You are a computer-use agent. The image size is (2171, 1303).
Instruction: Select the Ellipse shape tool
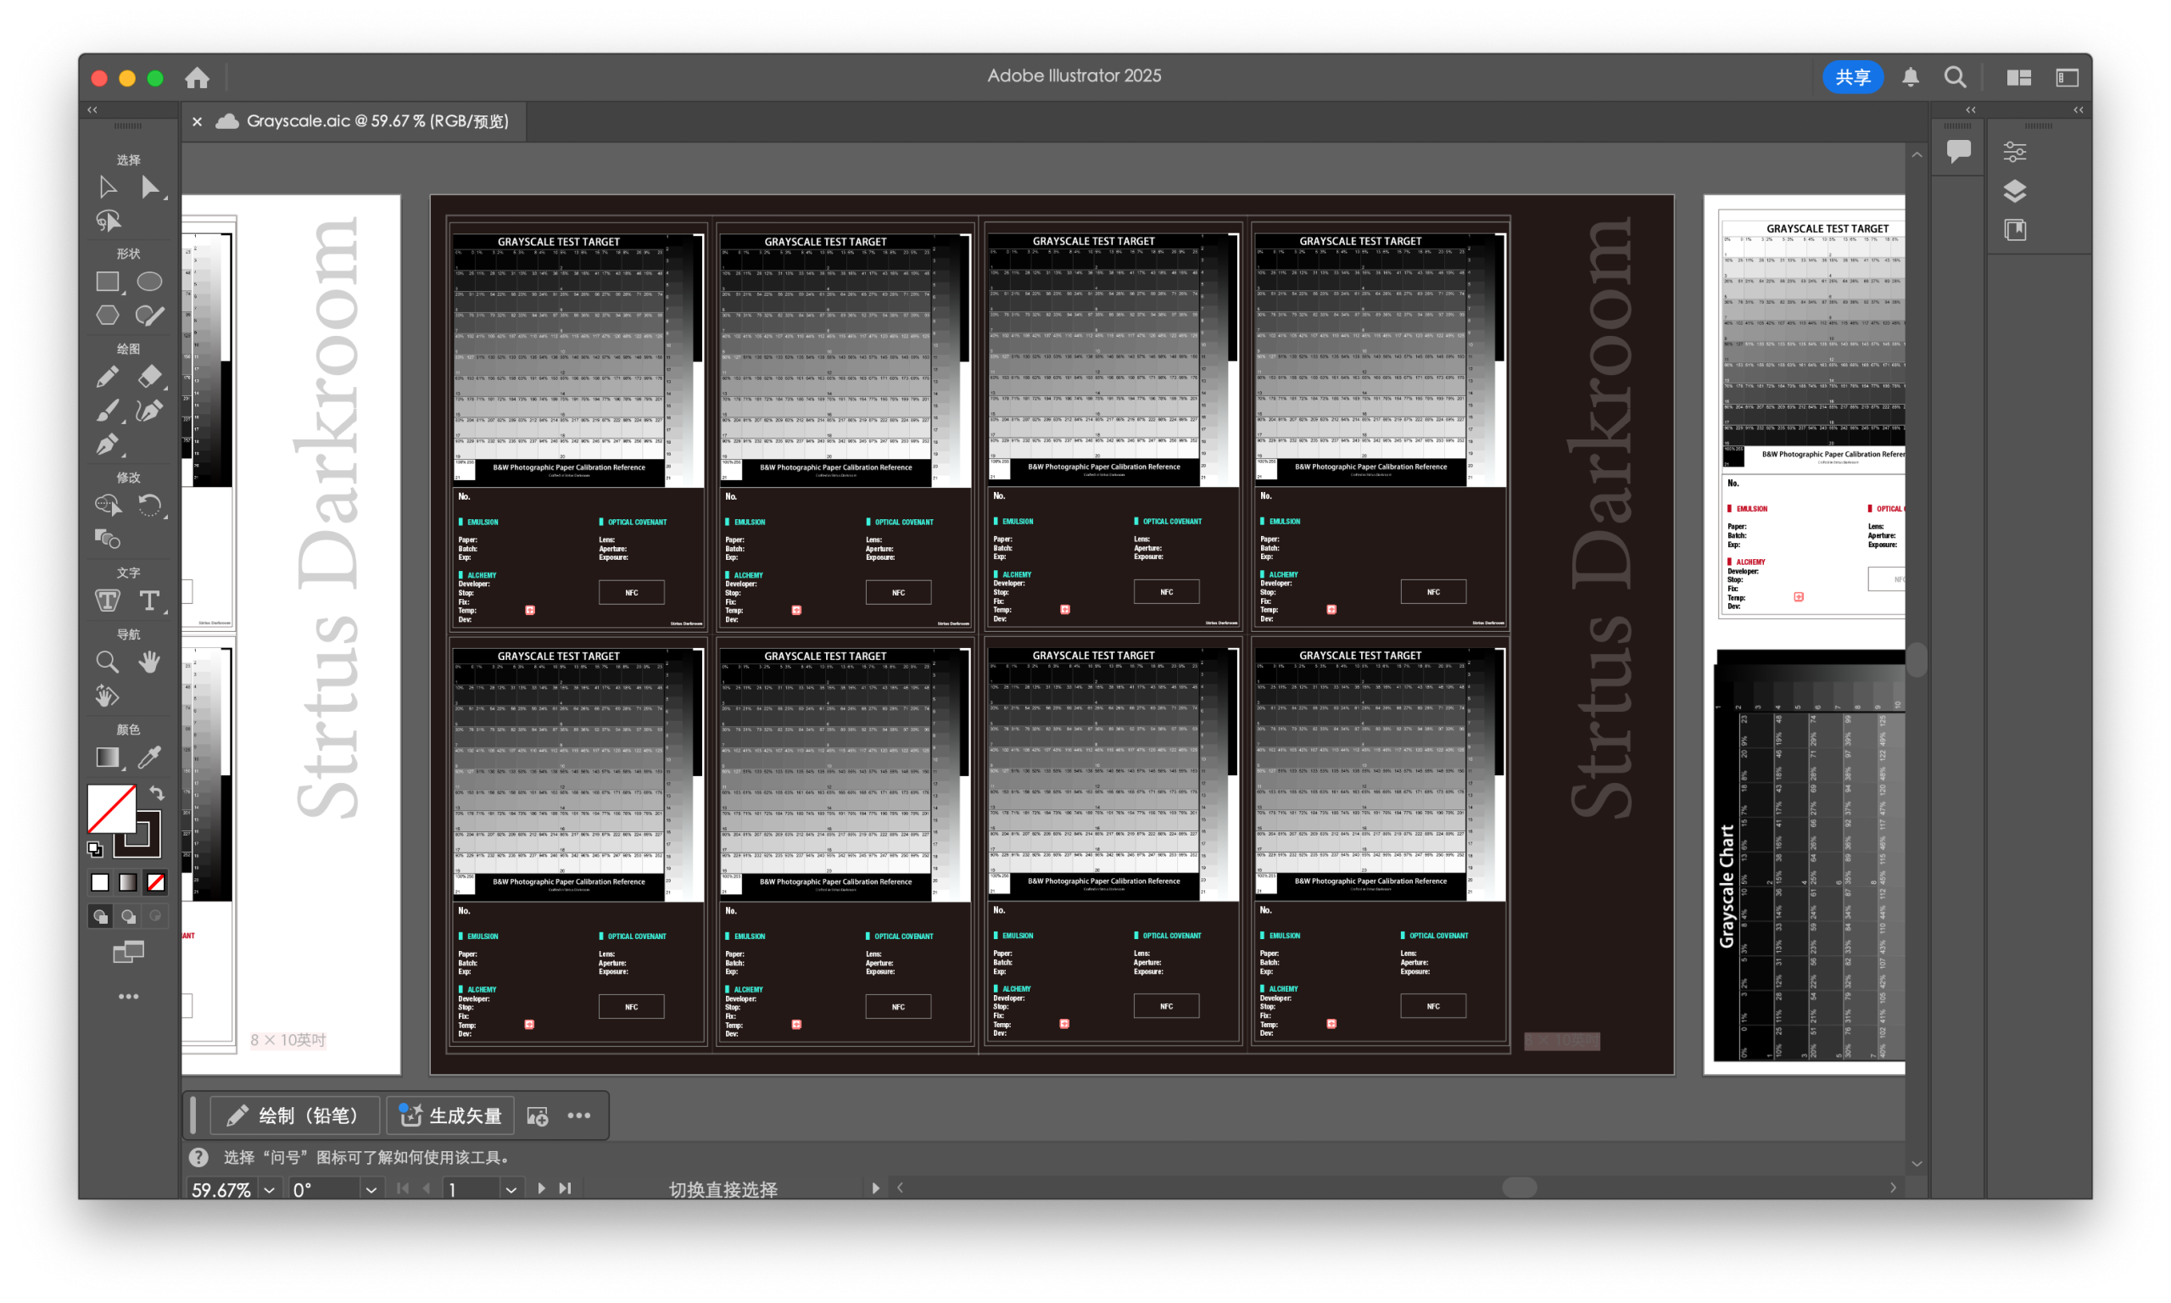coord(150,282)
